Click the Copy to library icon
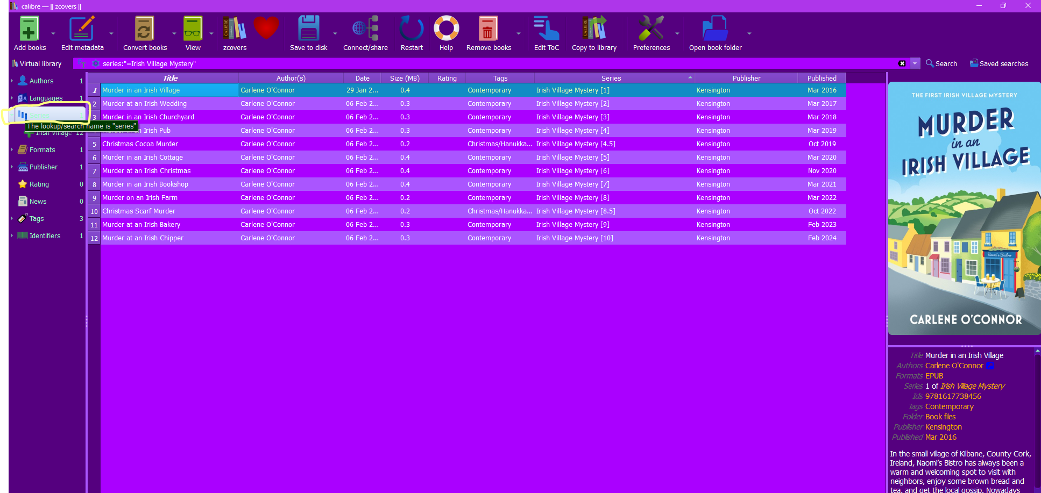The height and width of the screenshot is (493, 1041). coord(594,28)
